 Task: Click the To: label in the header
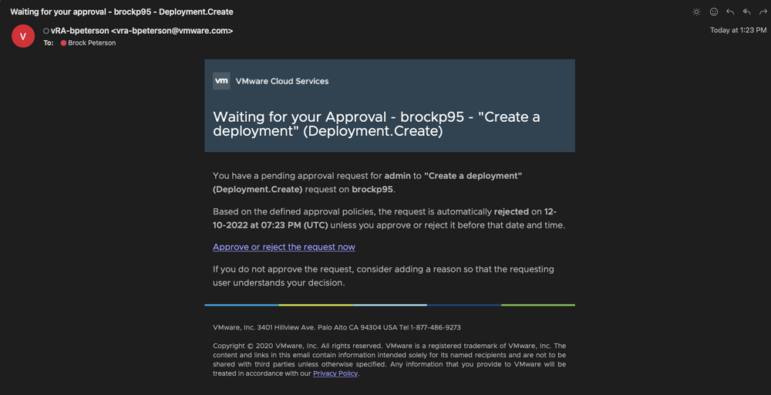(x=49, y=43)
